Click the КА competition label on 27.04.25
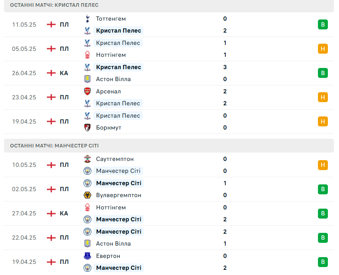339x275 pixels. 64,213
